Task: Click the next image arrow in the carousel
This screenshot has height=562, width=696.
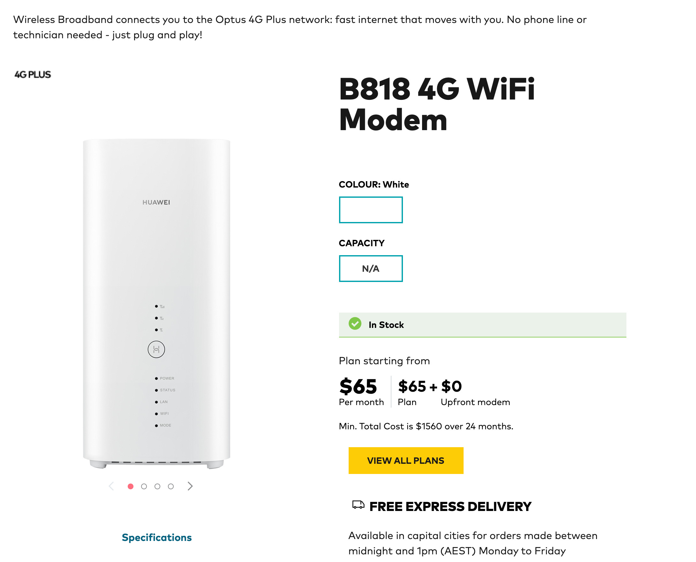Action: tap(190, 486)
